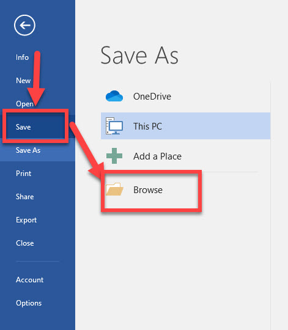Click the green plus Add a Place icon
The height and width of the screenshot is (330, 288).
tap(114, 156)
